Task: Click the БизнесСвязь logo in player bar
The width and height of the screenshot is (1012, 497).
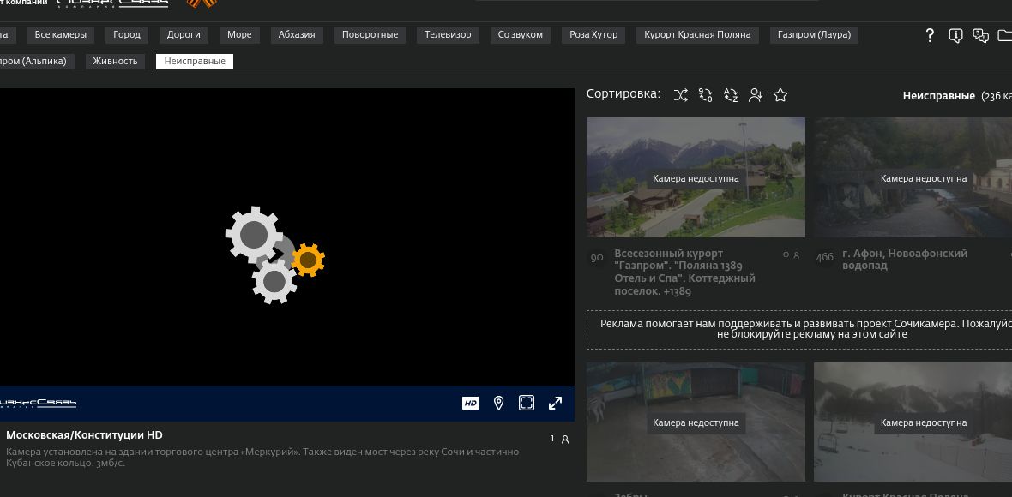Action: (x=38, y=404)
